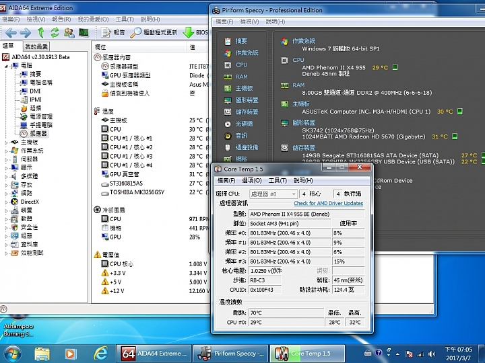Expand the DirectX tree node
Screen dimensions: 485x363
6,202
